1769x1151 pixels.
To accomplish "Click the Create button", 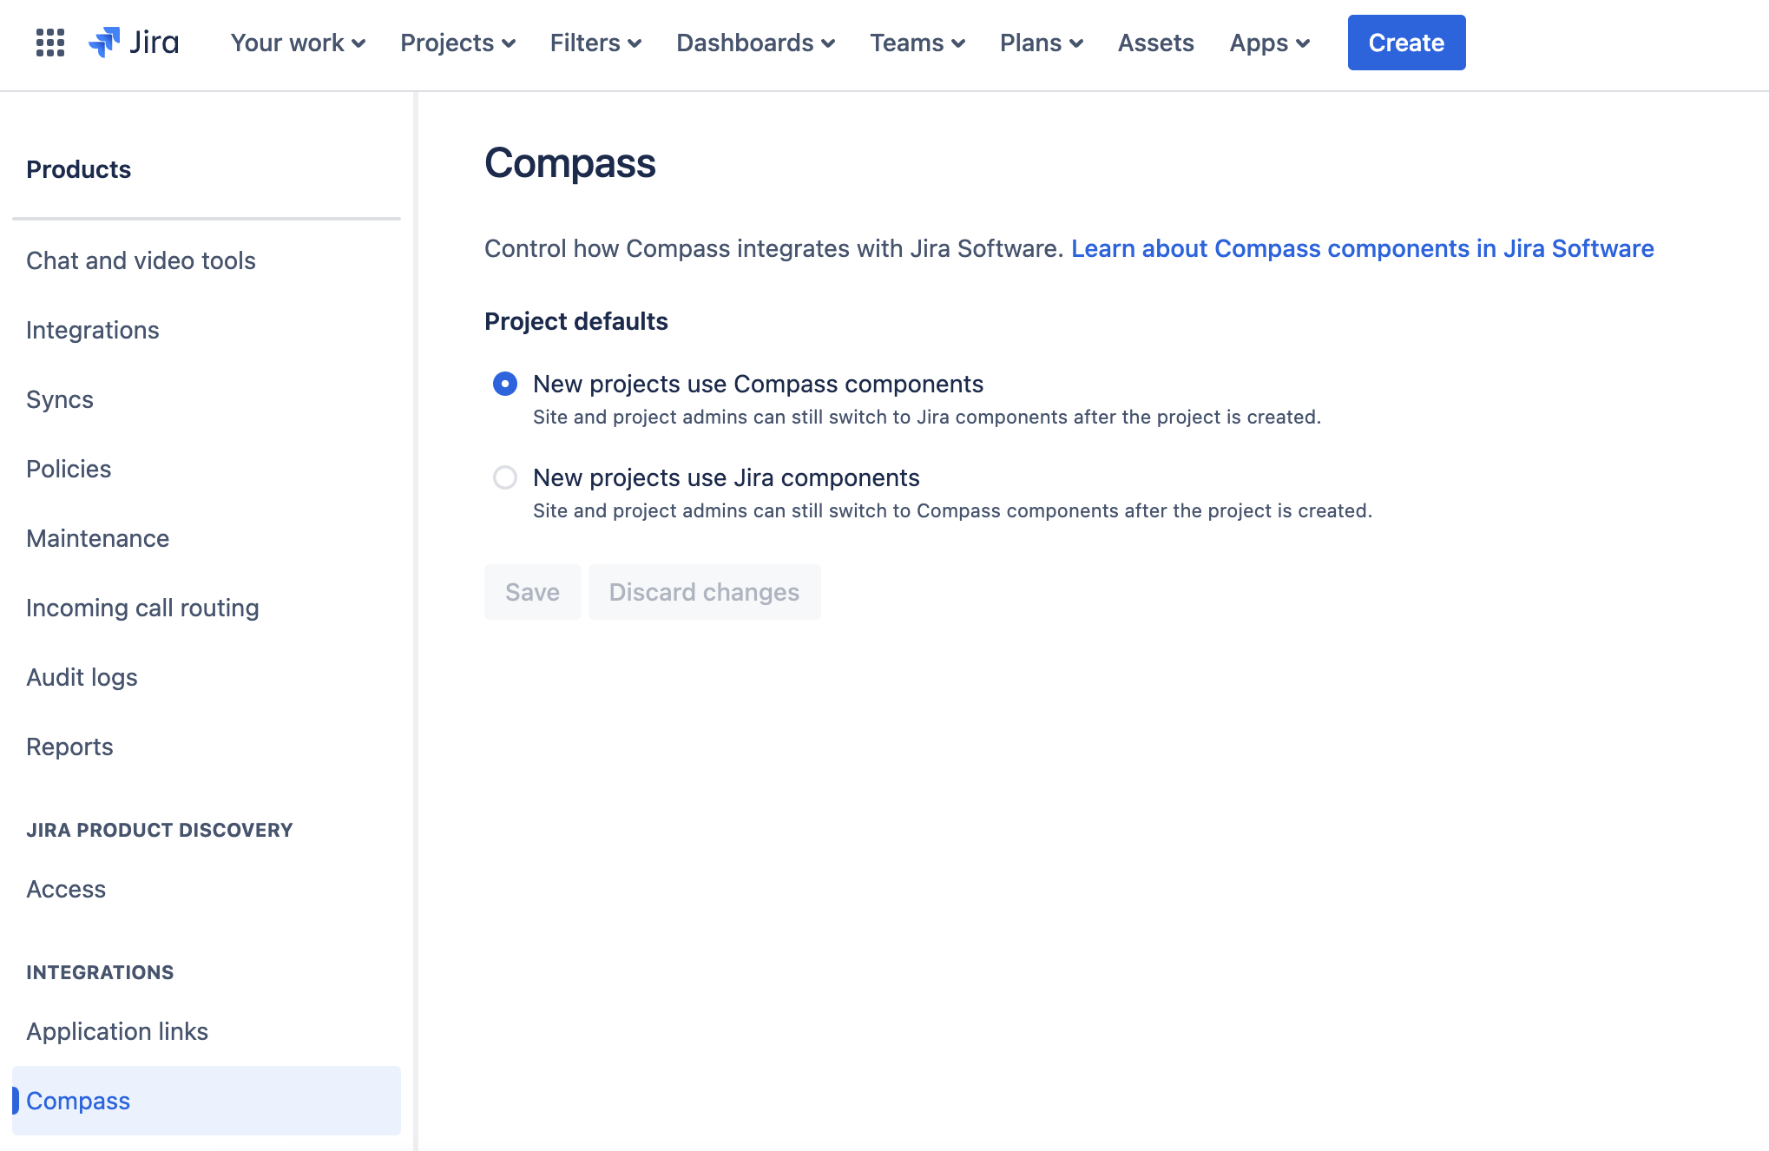I will (1405, 42).
